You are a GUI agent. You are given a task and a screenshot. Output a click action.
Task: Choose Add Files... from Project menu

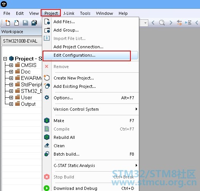click(x=90, y=22)
